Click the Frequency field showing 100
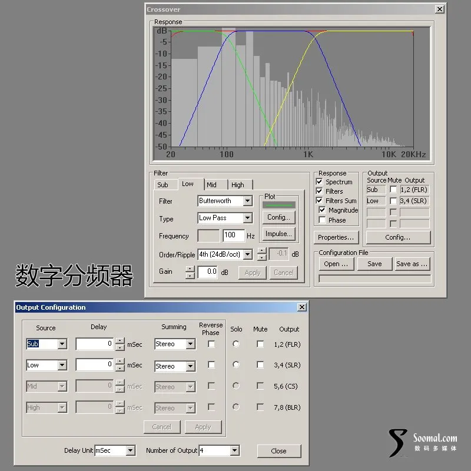This screenshot has width=471, height=471. [x=234, y=235]
